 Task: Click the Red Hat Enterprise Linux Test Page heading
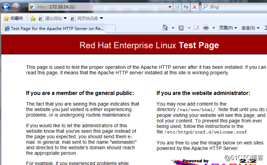(x=149, y=45)
